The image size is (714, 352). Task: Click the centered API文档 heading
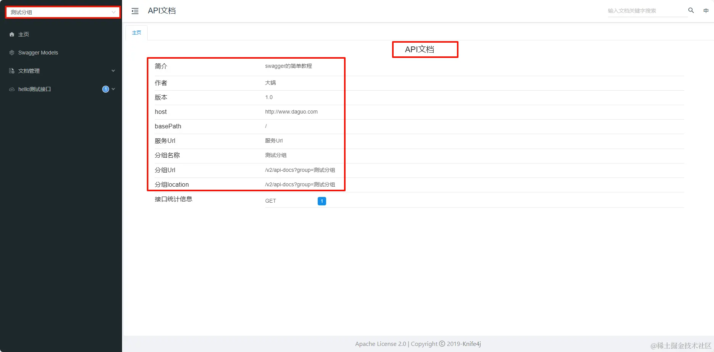click(420, 50)
